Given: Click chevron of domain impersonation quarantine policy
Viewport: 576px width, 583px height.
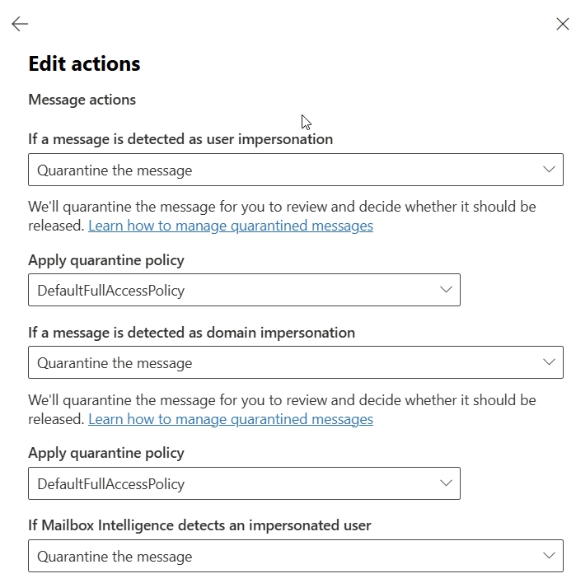Looking at the screenshot, I should pos(446,483).
